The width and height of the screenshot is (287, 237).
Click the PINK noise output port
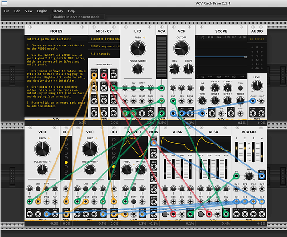pyautogui.click(x=154, y=155)
